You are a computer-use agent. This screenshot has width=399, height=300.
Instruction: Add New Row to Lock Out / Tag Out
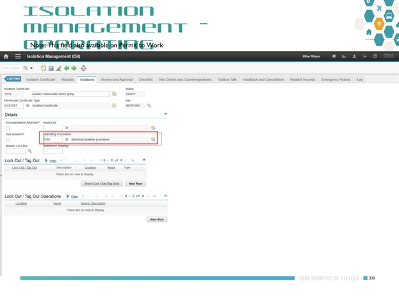(135, 184)
